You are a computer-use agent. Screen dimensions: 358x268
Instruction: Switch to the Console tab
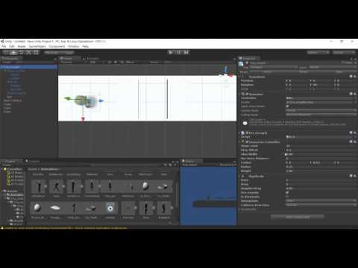click(x=34, y=162)
